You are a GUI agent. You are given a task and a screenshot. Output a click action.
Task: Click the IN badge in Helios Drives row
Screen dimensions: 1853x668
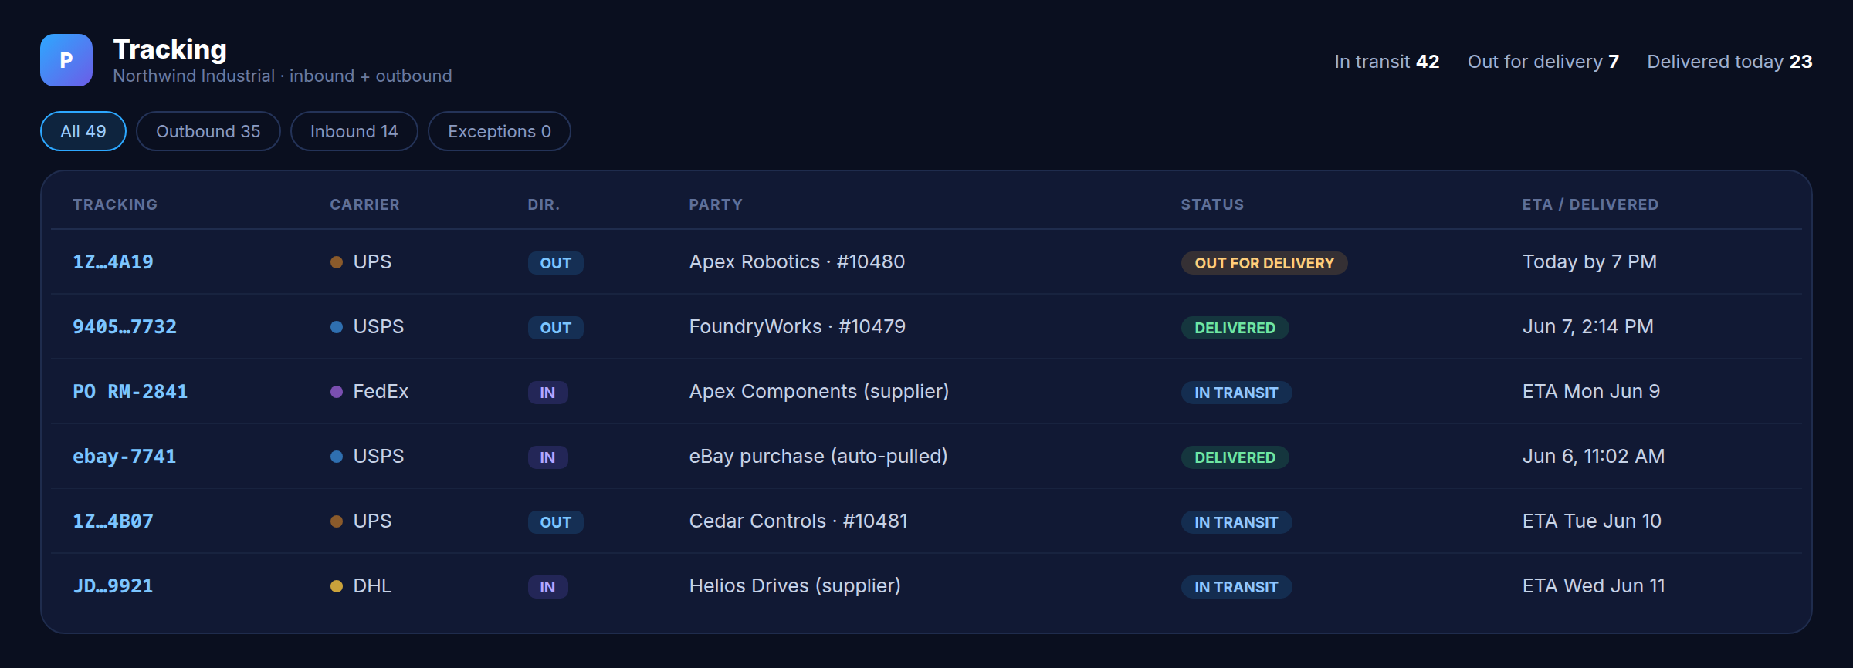(547, 587)
